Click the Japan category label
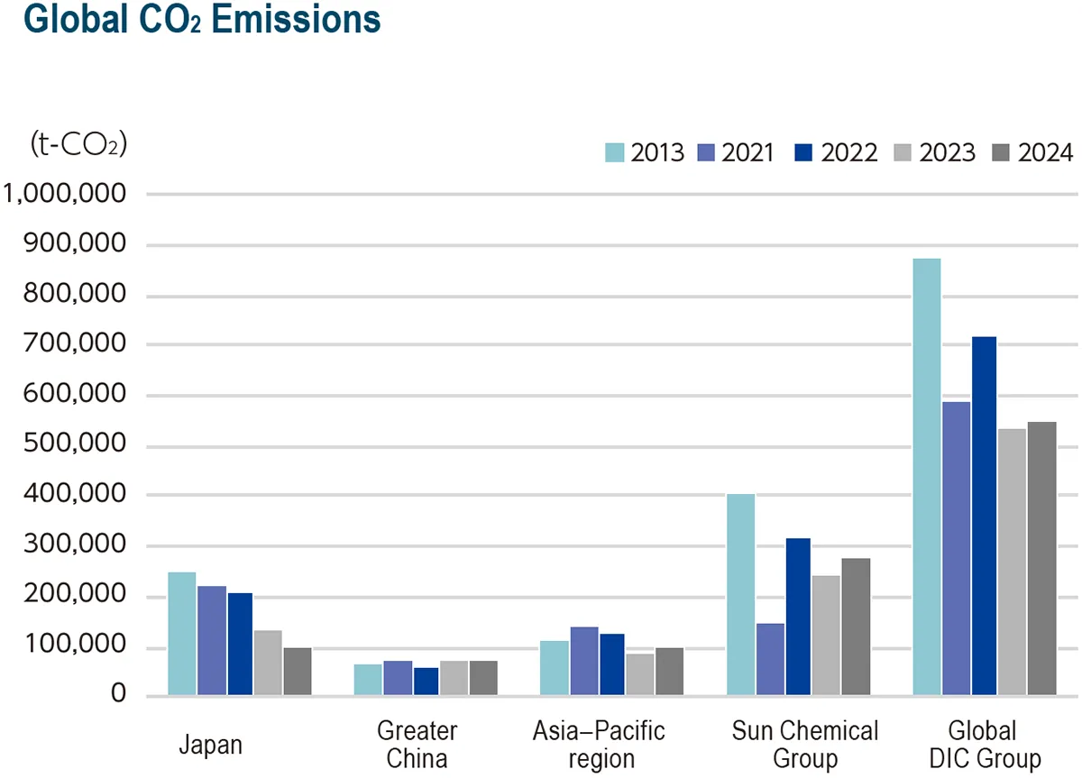The image size is (1082, 778). pos(210,746)
